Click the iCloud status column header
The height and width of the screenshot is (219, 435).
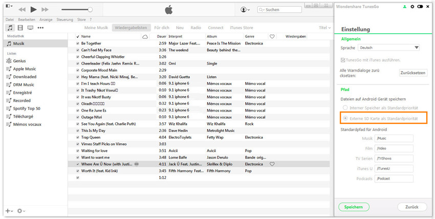(x=145, y=37)
